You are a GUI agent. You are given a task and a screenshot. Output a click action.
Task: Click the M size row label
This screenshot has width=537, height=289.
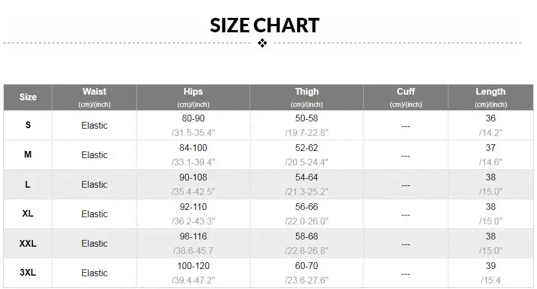(28, 154)
